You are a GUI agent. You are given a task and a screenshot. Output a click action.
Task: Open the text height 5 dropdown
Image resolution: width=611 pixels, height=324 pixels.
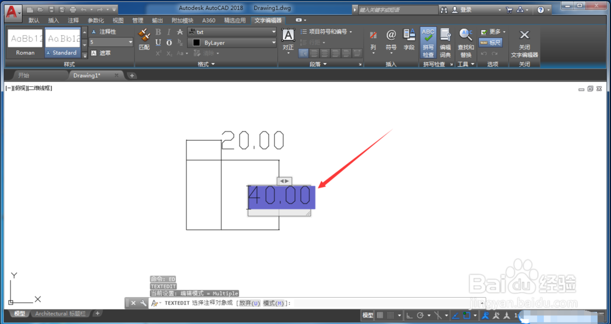[x=112, y=42]
